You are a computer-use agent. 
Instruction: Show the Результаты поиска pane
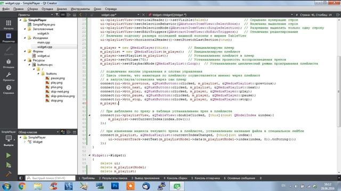[113, 178]
